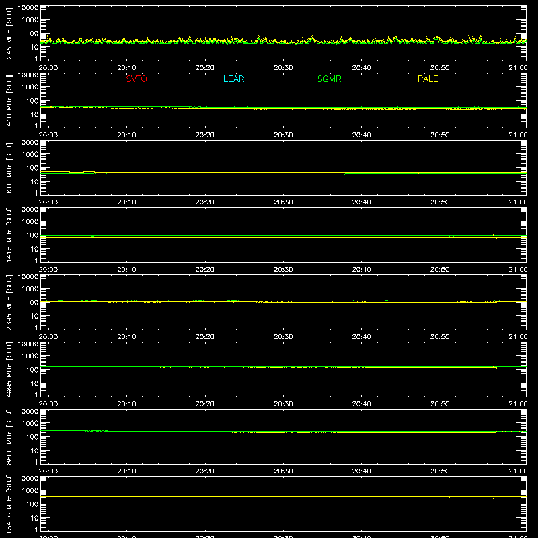
Task: Click 20:00 under the 4995 MHz plot
Action: click(x=48, y=404)
